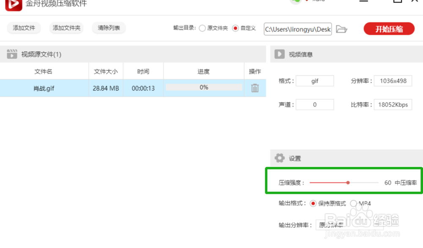Enable 保持原格式 output format

pyautogui.click(x=313, y=203)
